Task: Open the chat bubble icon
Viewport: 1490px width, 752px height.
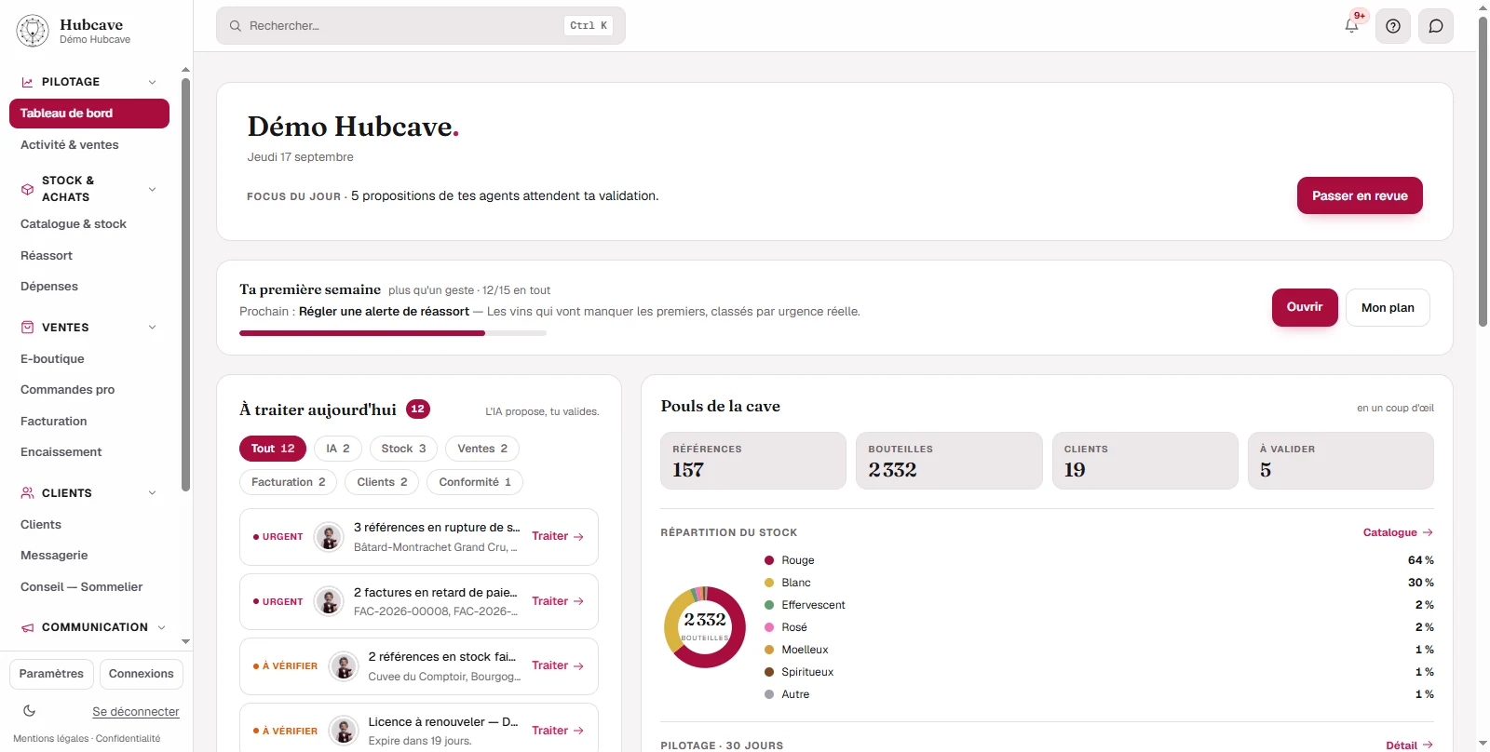Action: (1436, 26)
